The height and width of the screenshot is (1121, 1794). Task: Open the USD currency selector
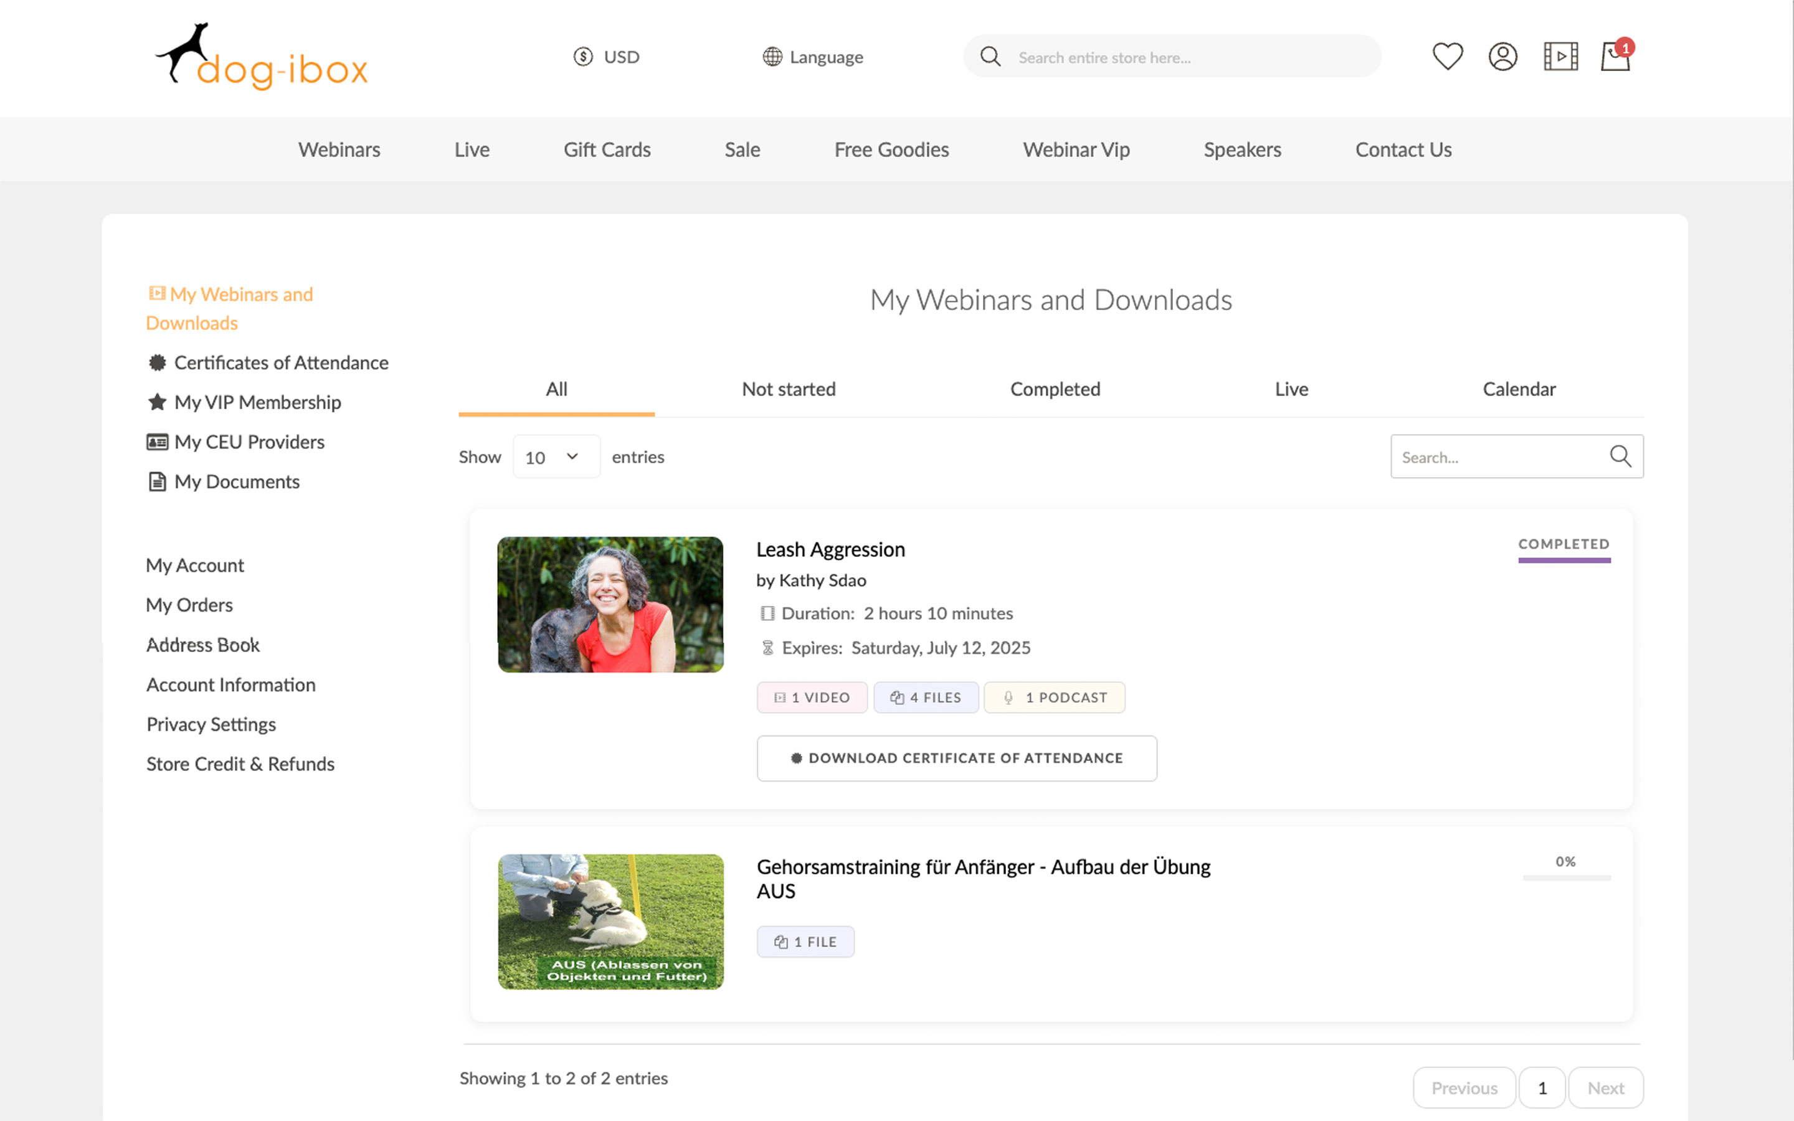point(606,56)
